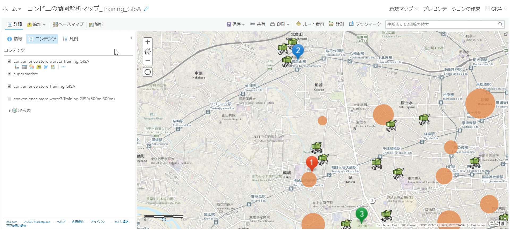Click supermarket cart icon near Kyodo station
This screenshot has height=230, width=510.
(424, 119)
